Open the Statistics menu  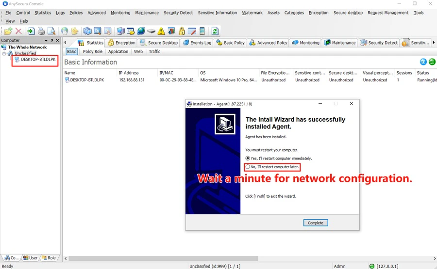(x=43, y=13)
